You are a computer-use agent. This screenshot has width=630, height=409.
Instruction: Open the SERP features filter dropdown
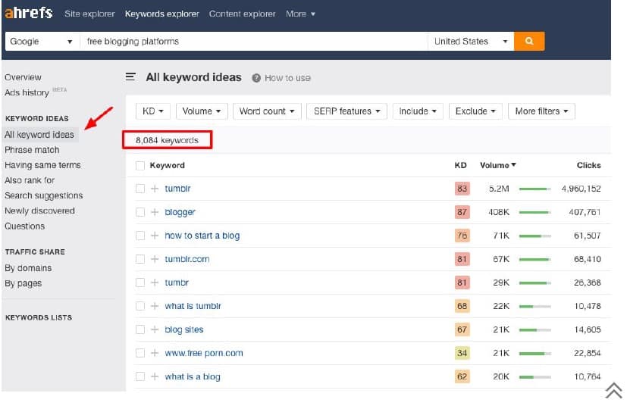pyautogui.click(x=346, y=111)
